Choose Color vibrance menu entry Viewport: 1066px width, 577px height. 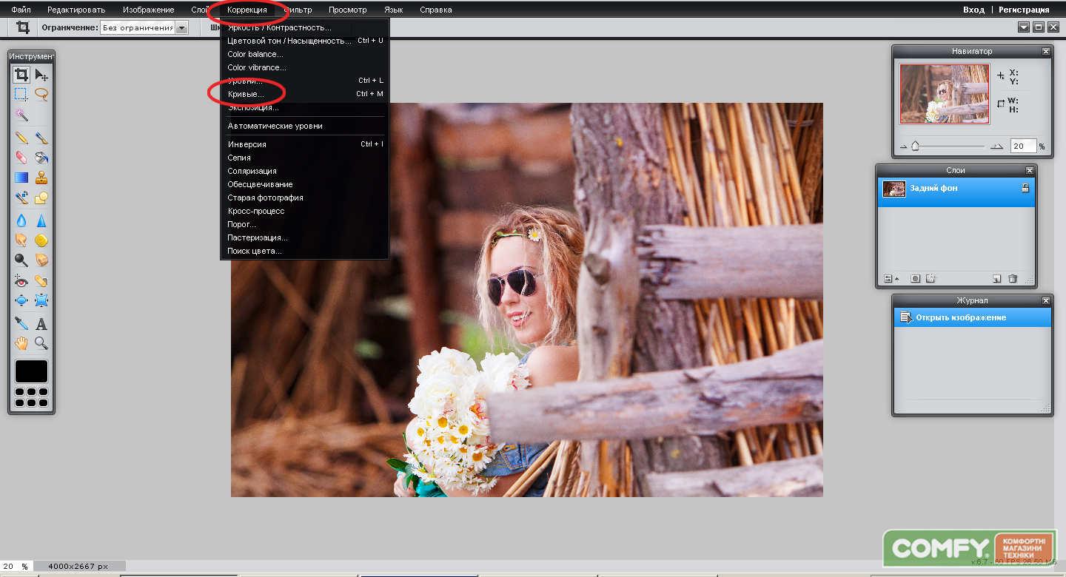305,67
